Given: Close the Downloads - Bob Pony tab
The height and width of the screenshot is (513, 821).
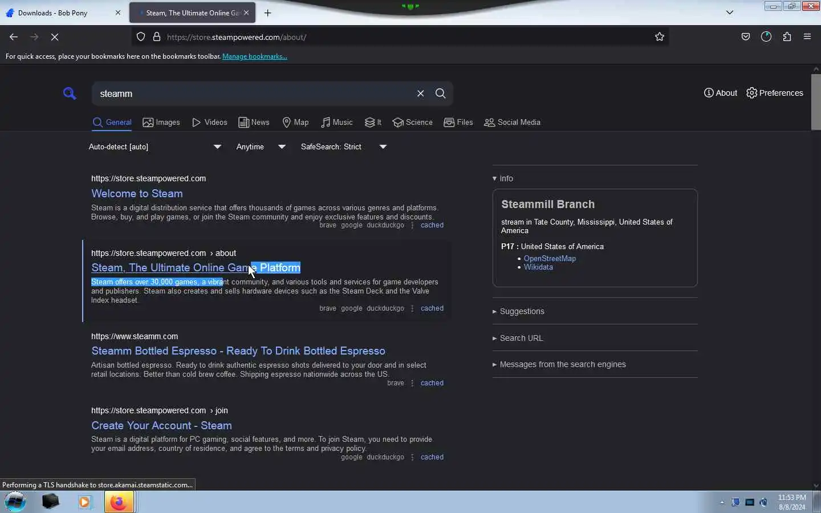Looking at the screenshot, I should (118, 13).
